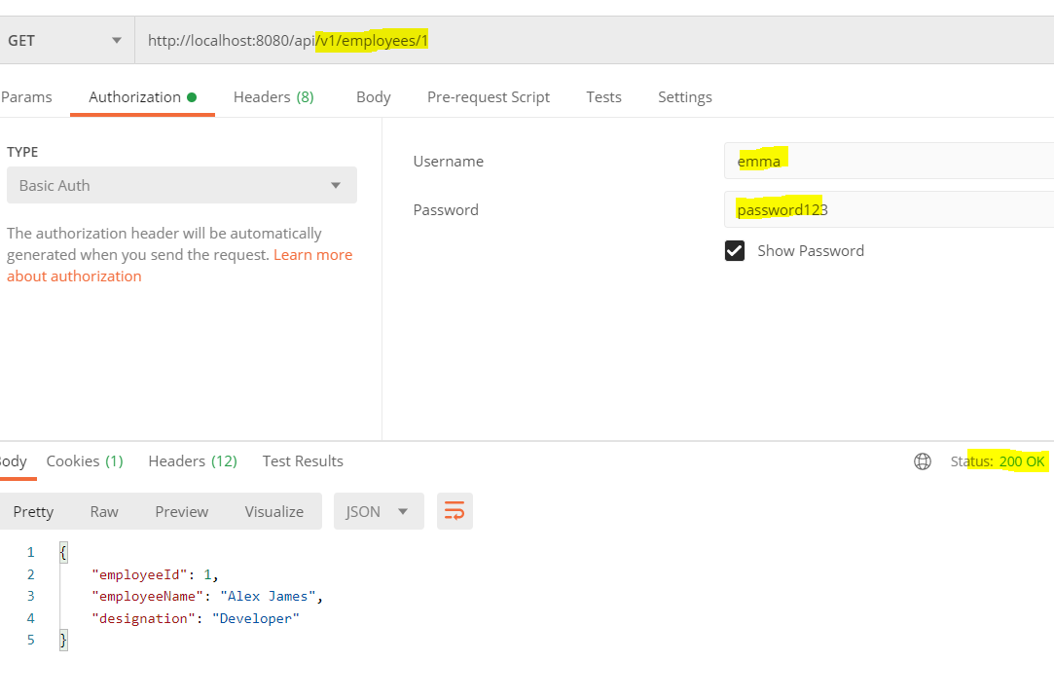Image resolution: width=1054 pixels, height=699 pixels.
Task: Go to the Tests tab
Action: [603, 97]
